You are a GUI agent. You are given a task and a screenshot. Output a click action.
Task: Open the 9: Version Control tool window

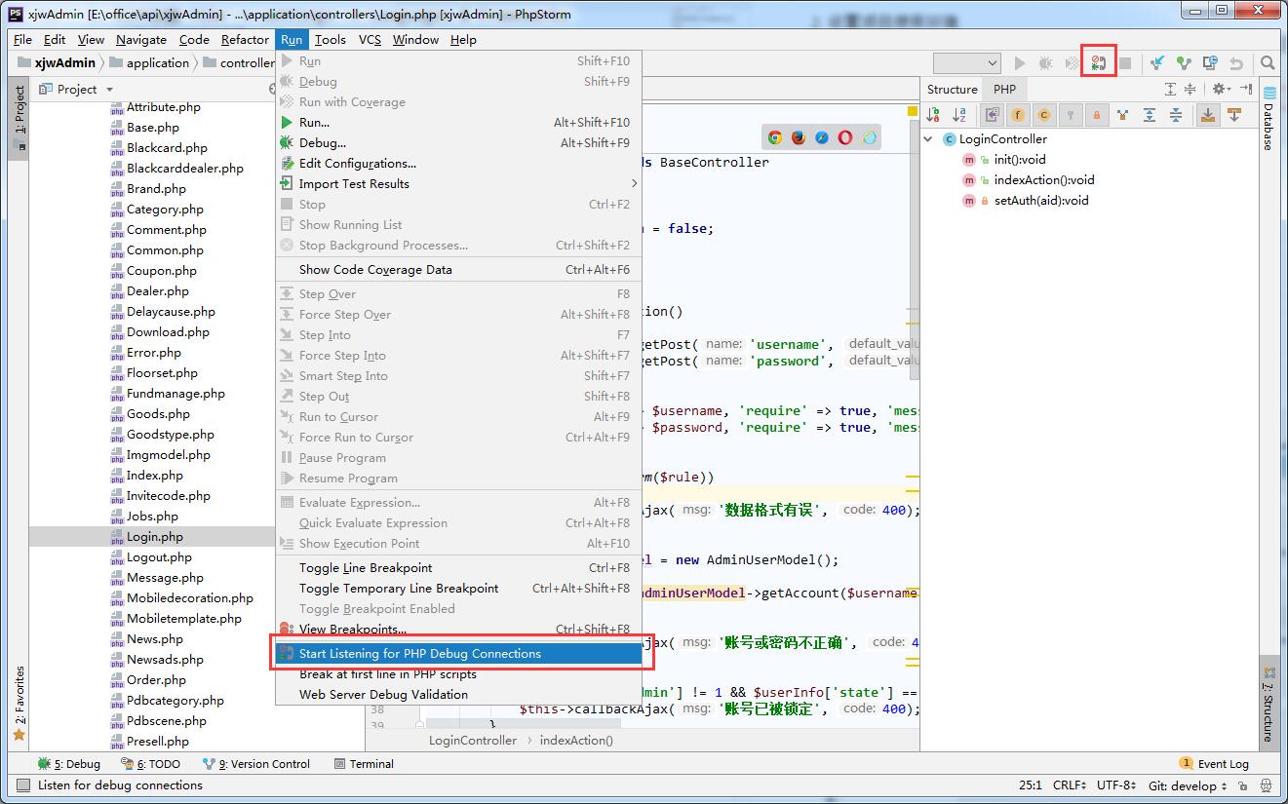(x=255, y=764)
